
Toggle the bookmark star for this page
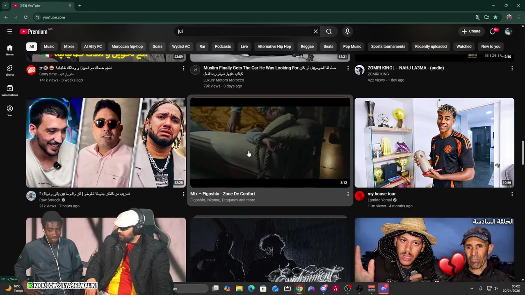tap(495, 17)
